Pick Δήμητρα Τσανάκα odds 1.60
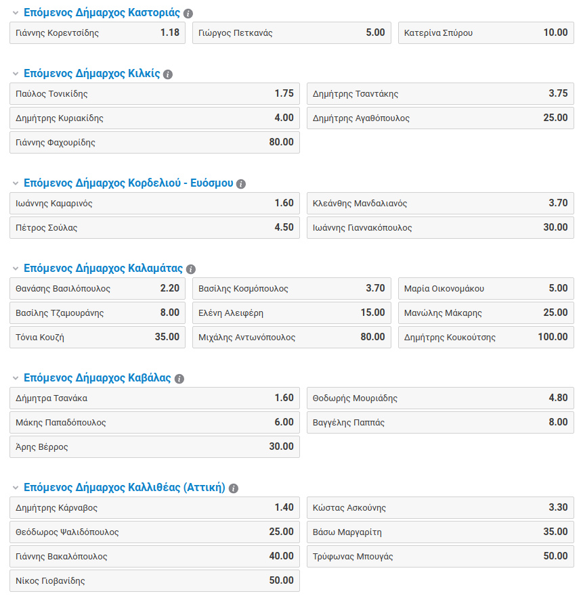The width and height of the screenshot is (581, 600). pos(154,398)
